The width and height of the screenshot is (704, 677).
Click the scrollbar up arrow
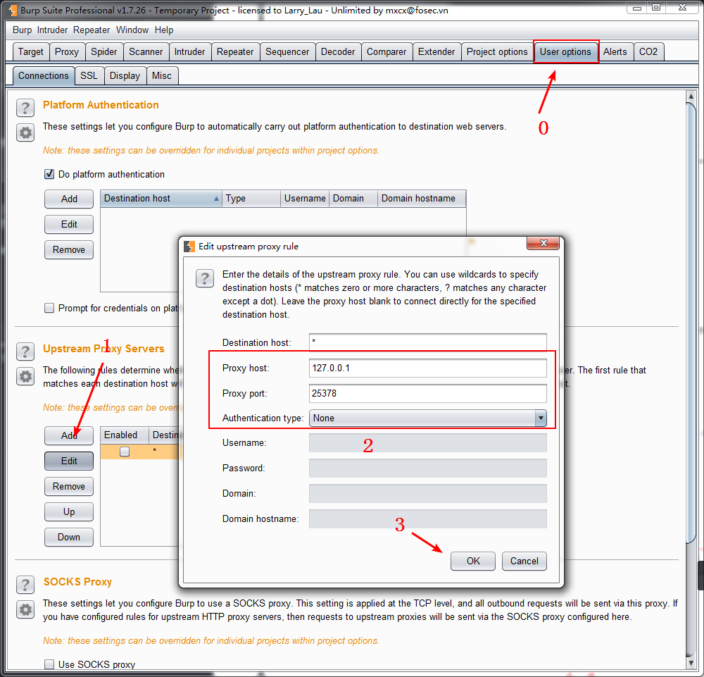coord(691,97)
